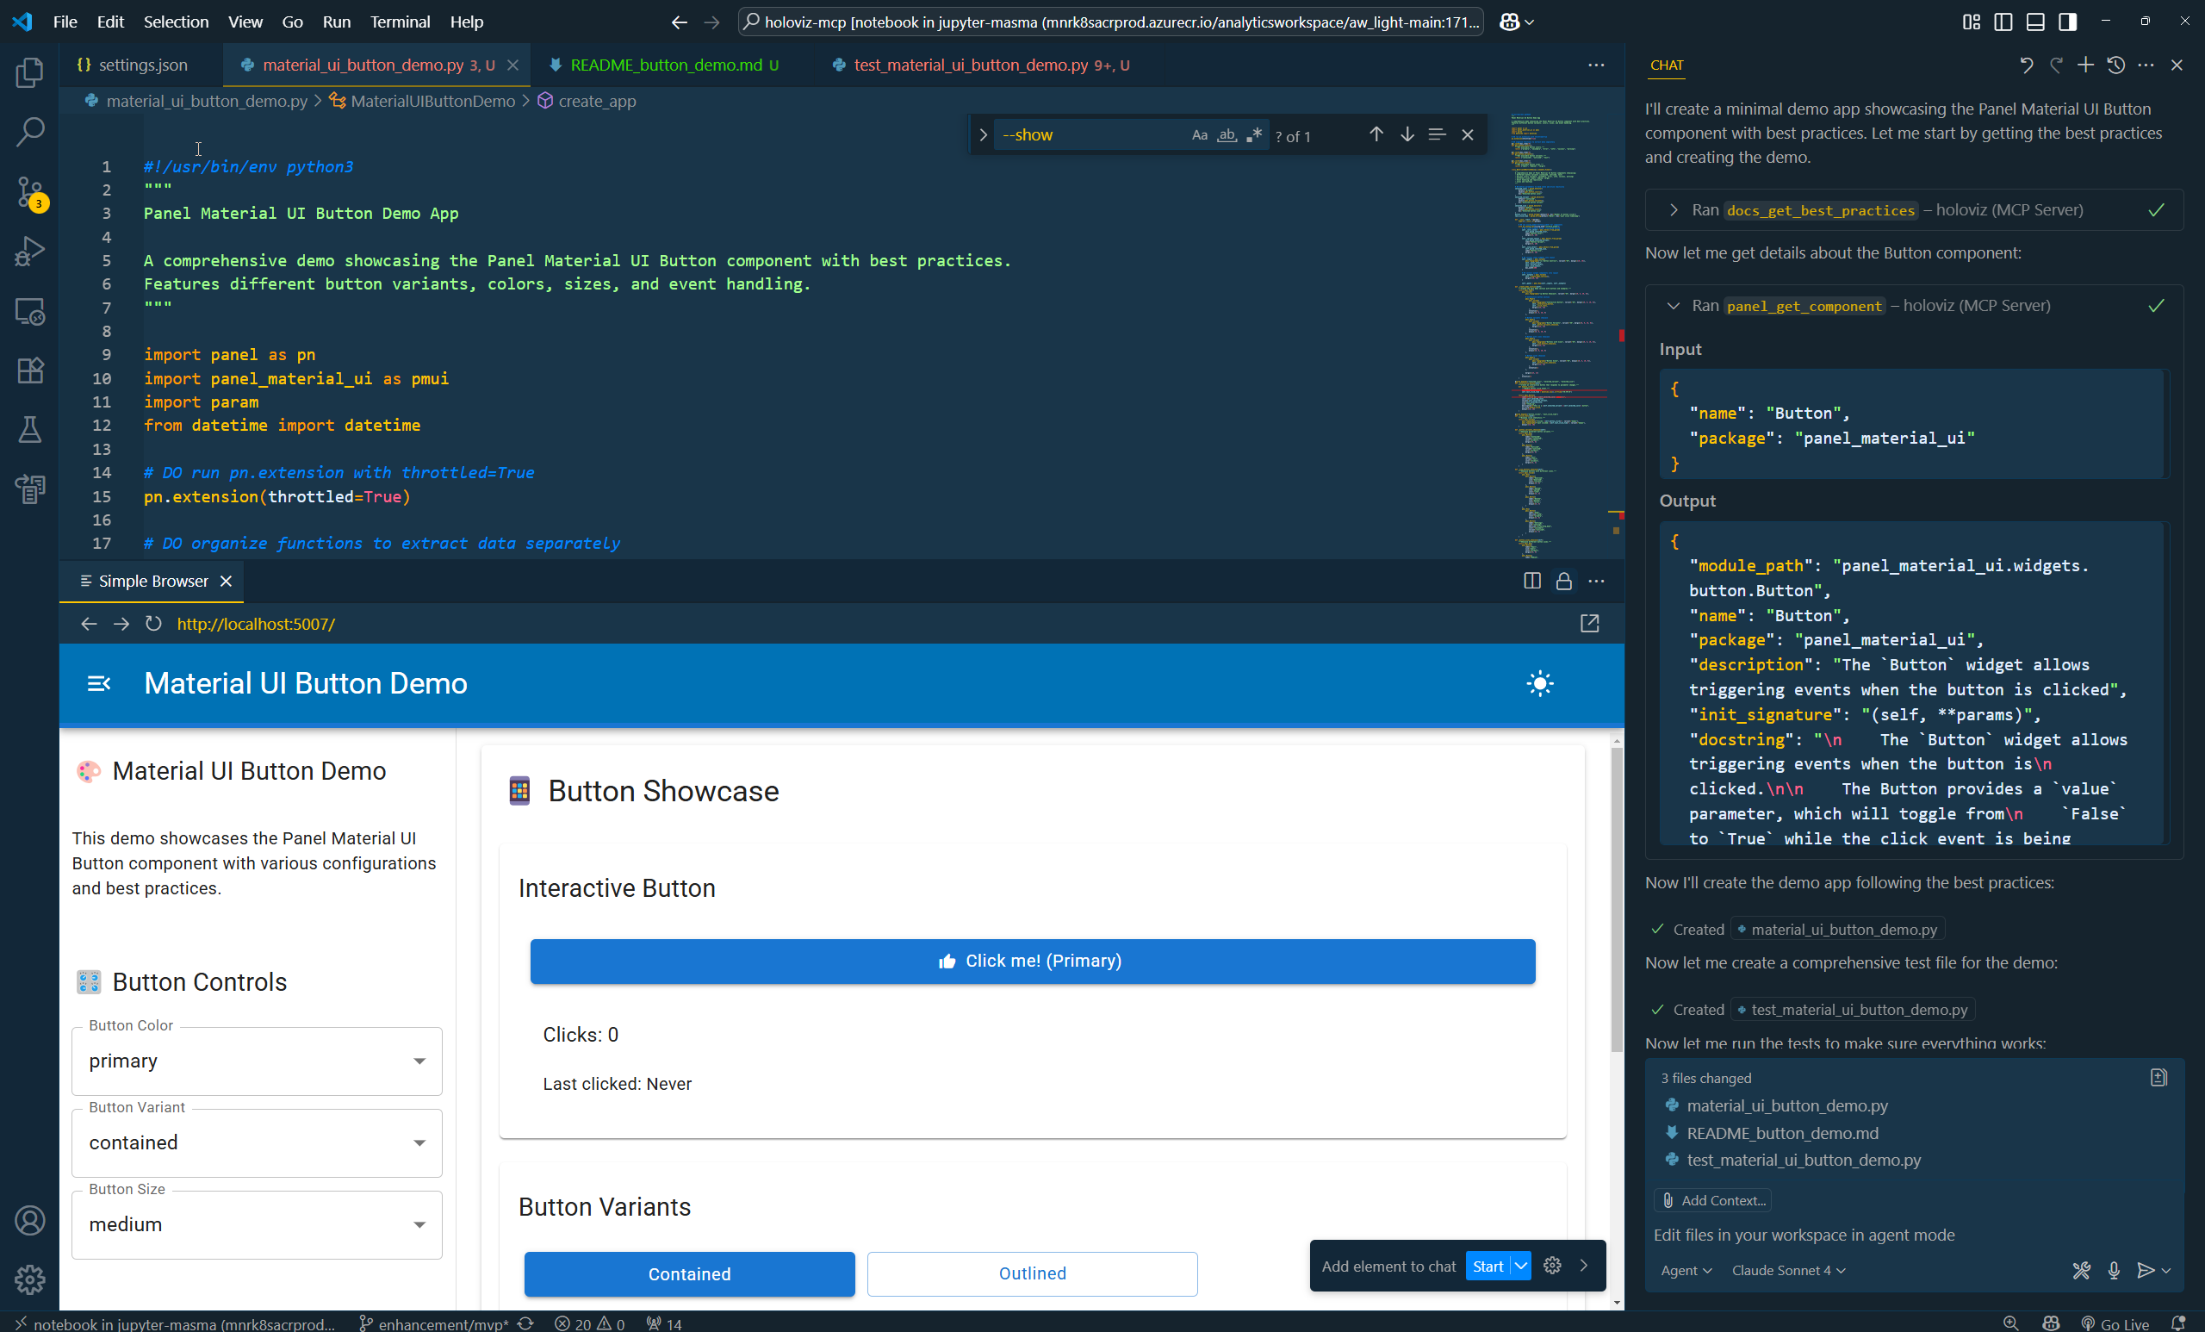Viewport: 2205px width, 1332px height.
Task: Open the Button Size dropdown
Action: (257, 1224)
